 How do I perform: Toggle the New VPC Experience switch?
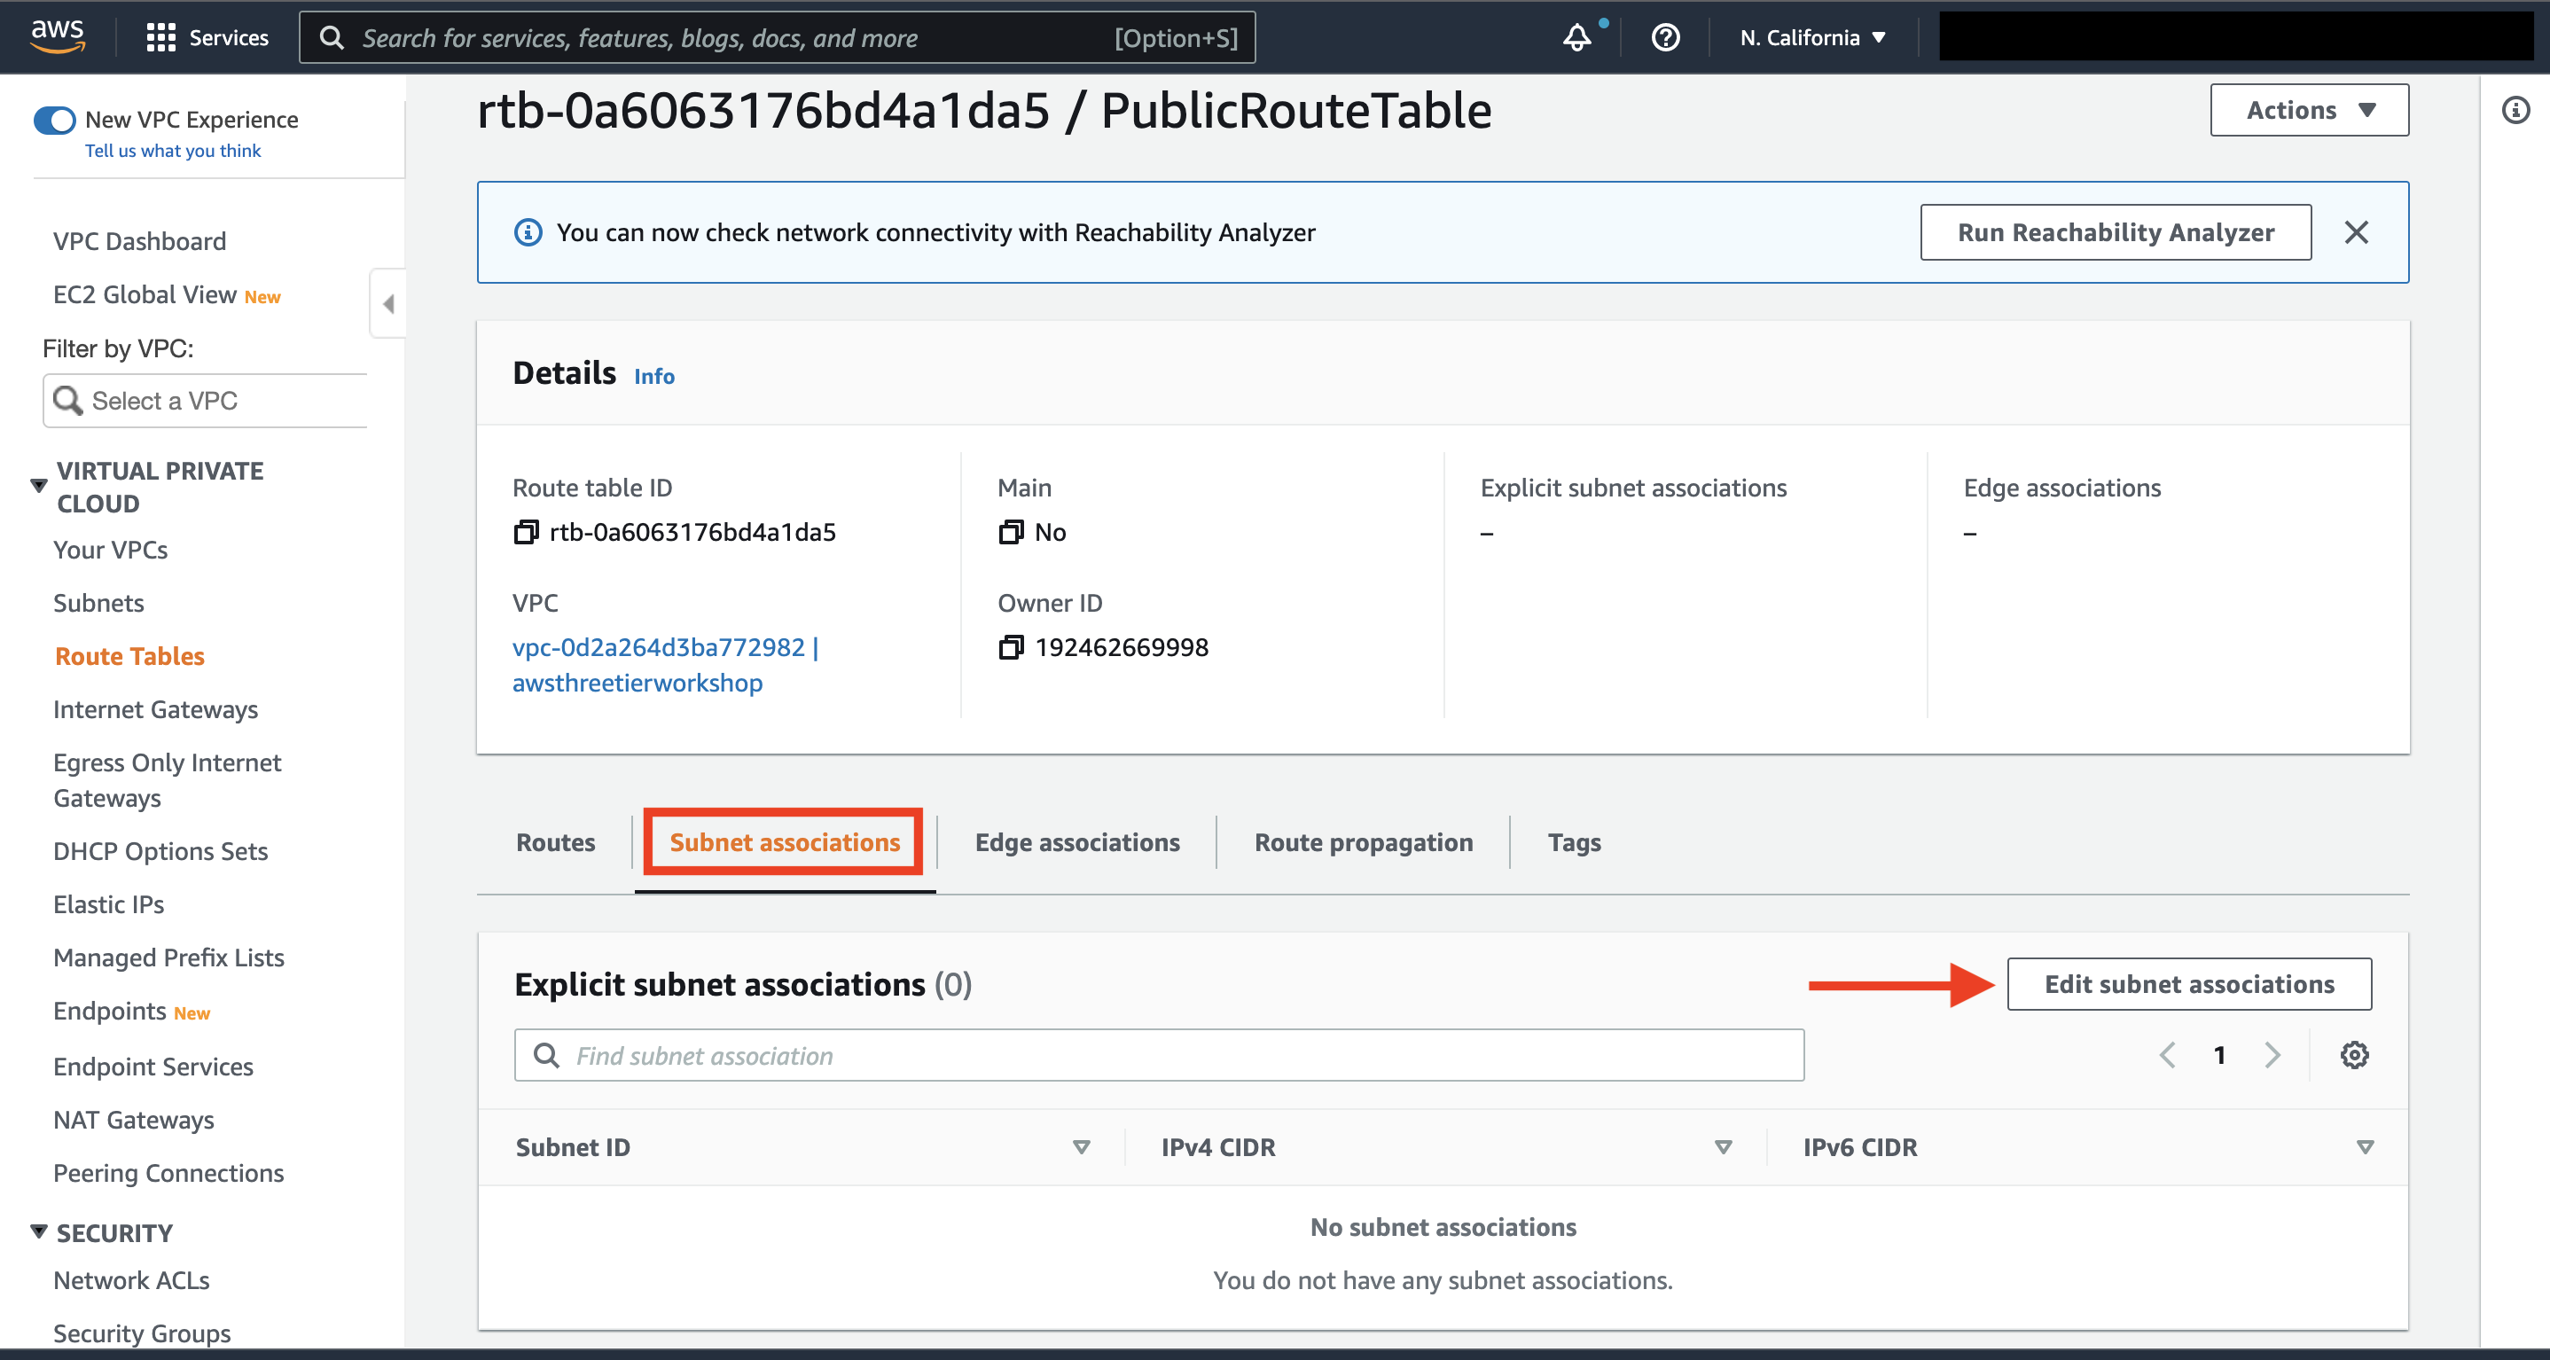(54, 120)
